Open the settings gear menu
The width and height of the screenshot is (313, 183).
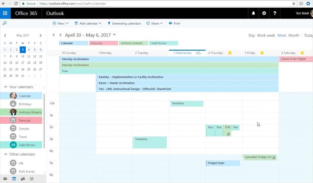tap(264, 13)
